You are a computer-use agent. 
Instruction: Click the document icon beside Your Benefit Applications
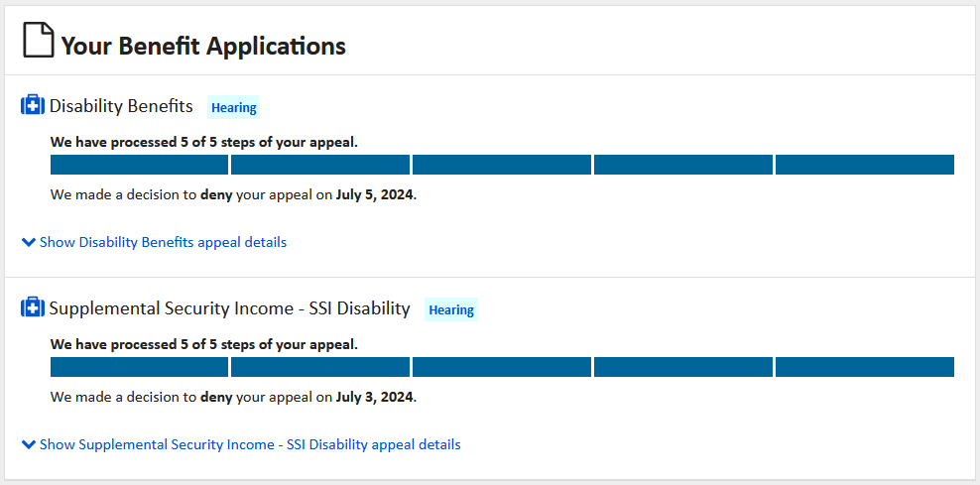(38, 40)
